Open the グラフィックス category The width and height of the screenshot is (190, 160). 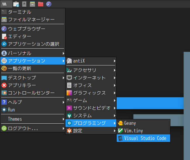click(91, 93)
